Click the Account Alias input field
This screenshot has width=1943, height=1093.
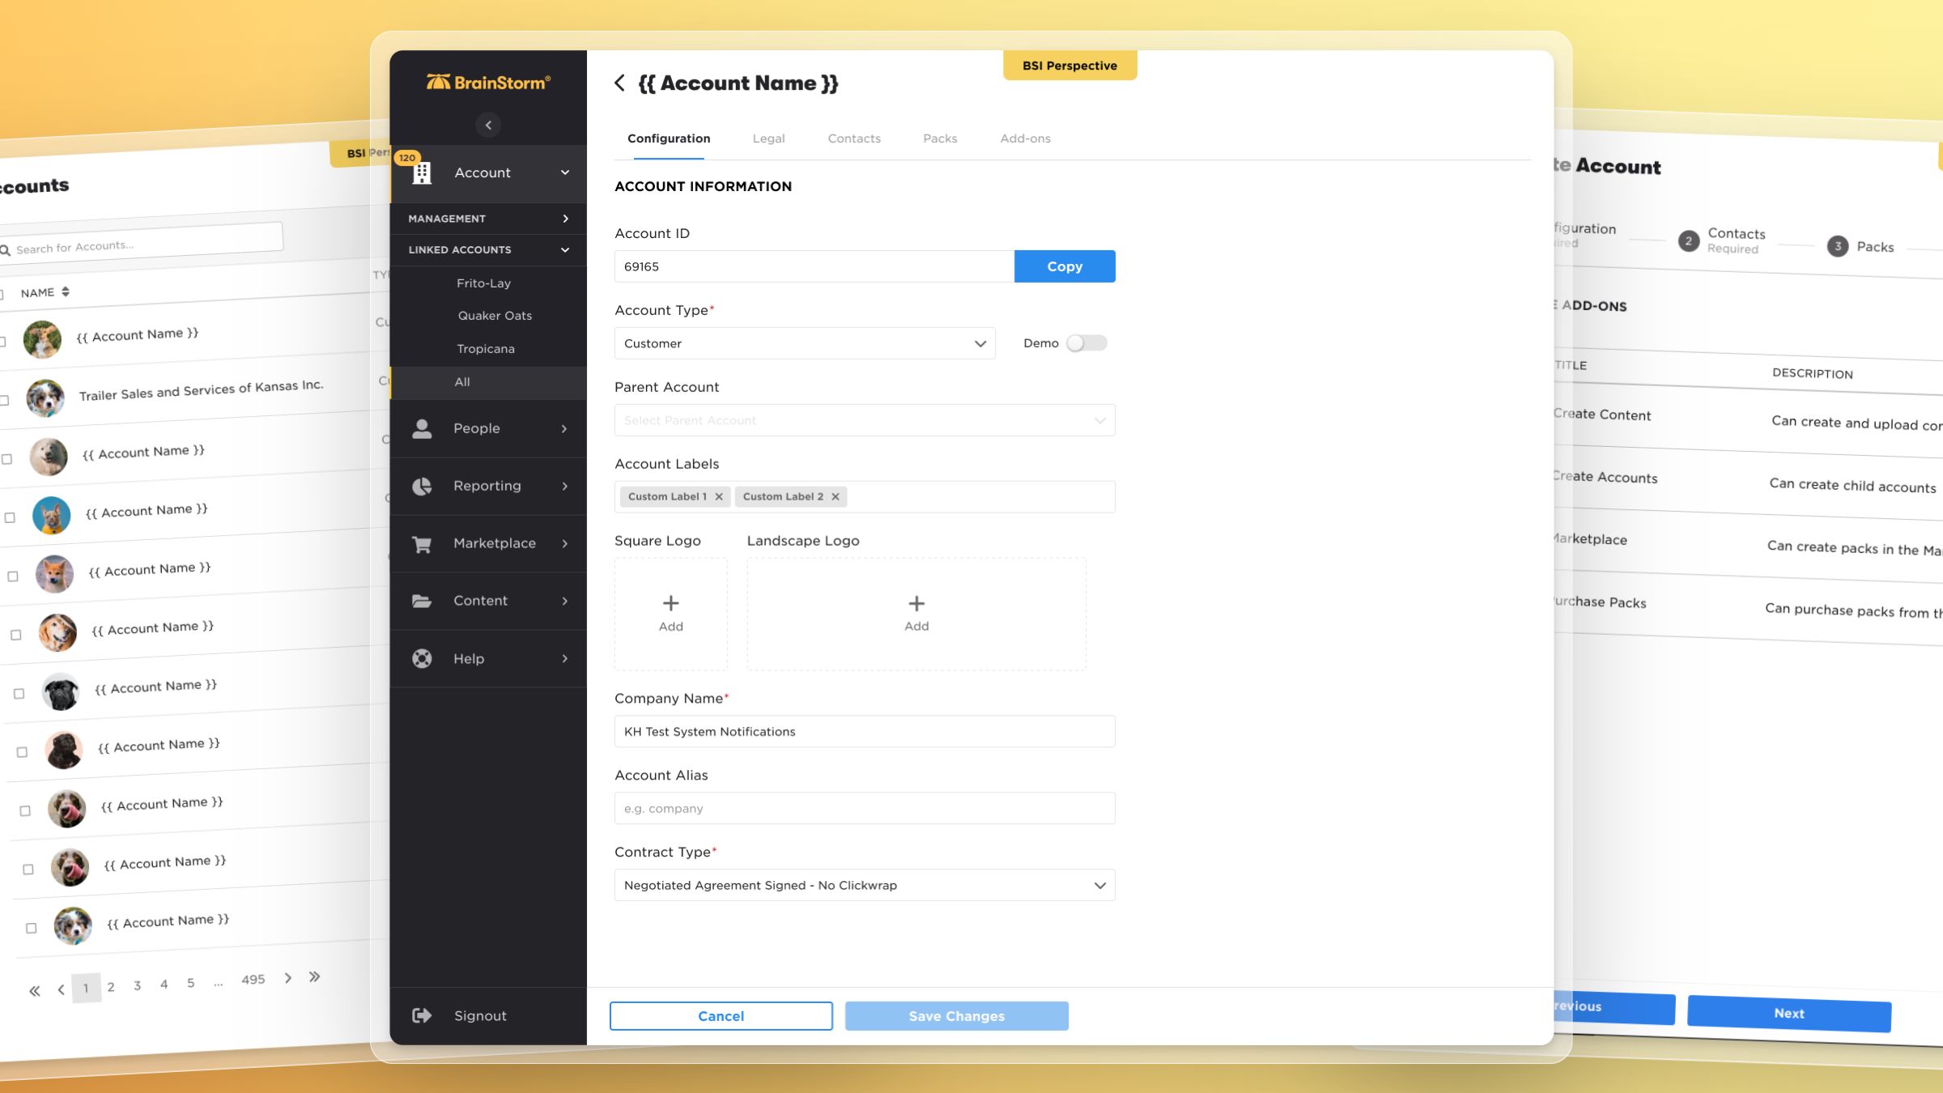pyautogui.click(x=864, y=809)
